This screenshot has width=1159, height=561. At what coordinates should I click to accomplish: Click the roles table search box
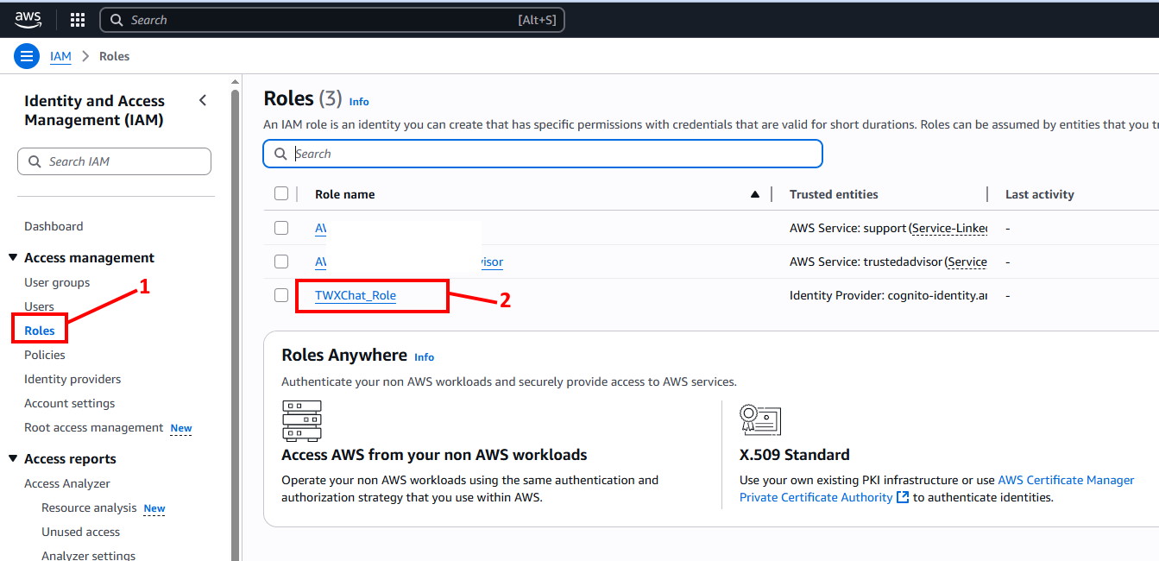coord(543,154)
